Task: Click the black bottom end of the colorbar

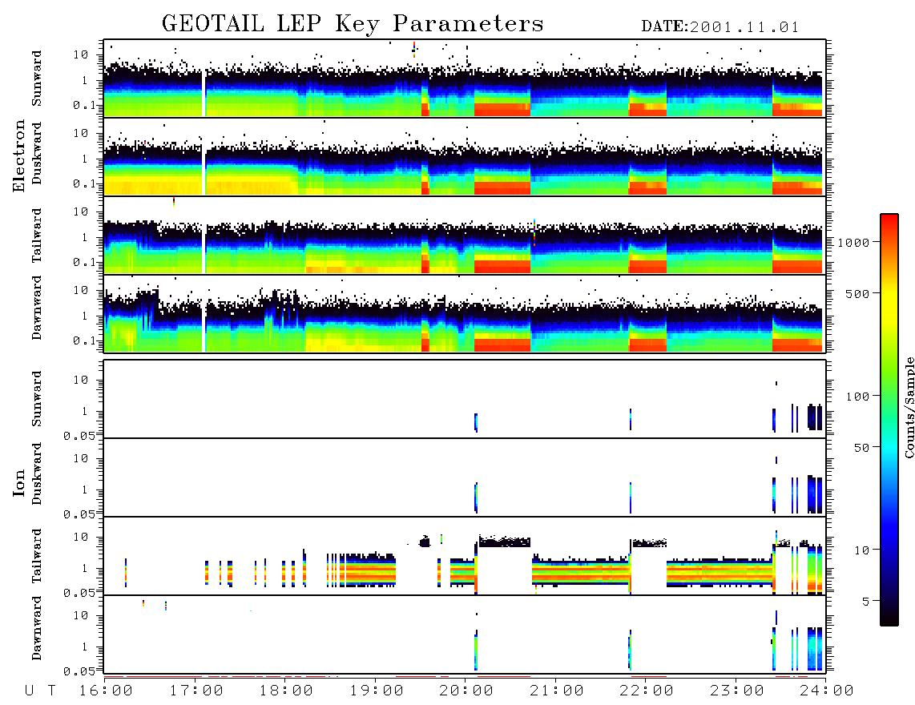Action: 889,618
